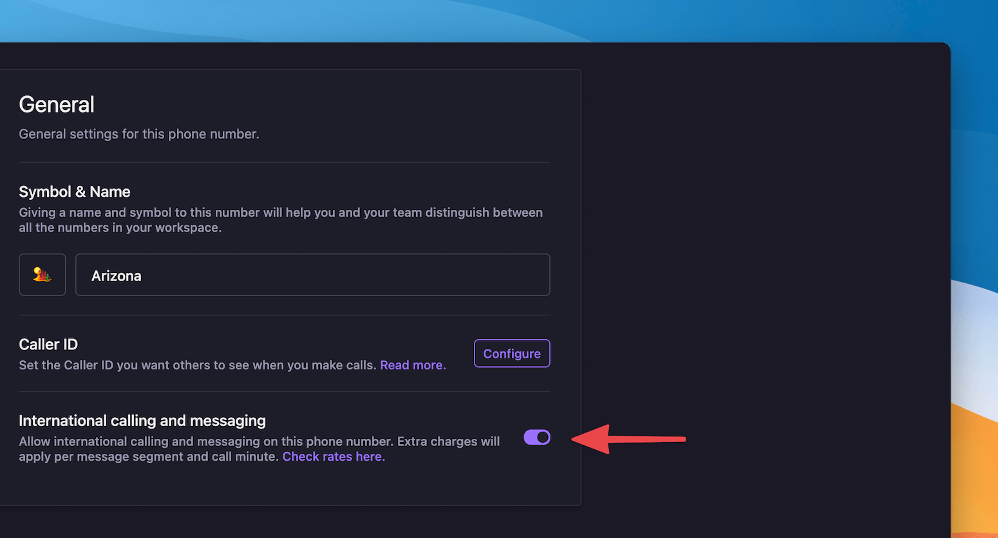Select International calling and messaging heading

pyautogui.click(x=142, y=421)
